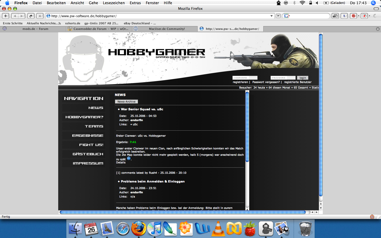The image size is (381, 238).
Task: Click the login button
Action: click(x=303, y=78)
